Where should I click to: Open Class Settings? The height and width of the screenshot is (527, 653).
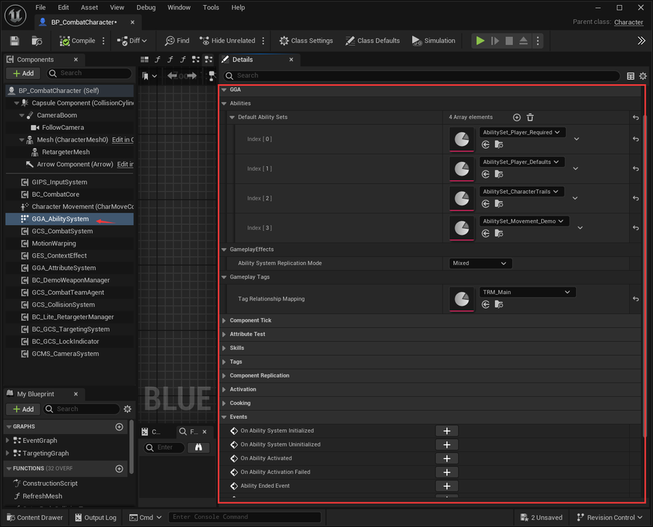[x=306, y=41]
